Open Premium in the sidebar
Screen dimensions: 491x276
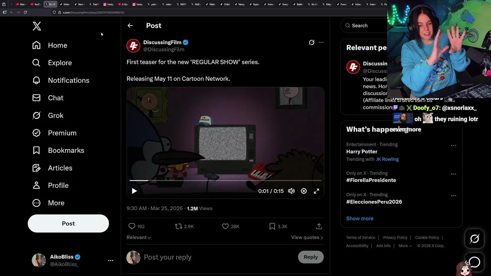[54, 133]
